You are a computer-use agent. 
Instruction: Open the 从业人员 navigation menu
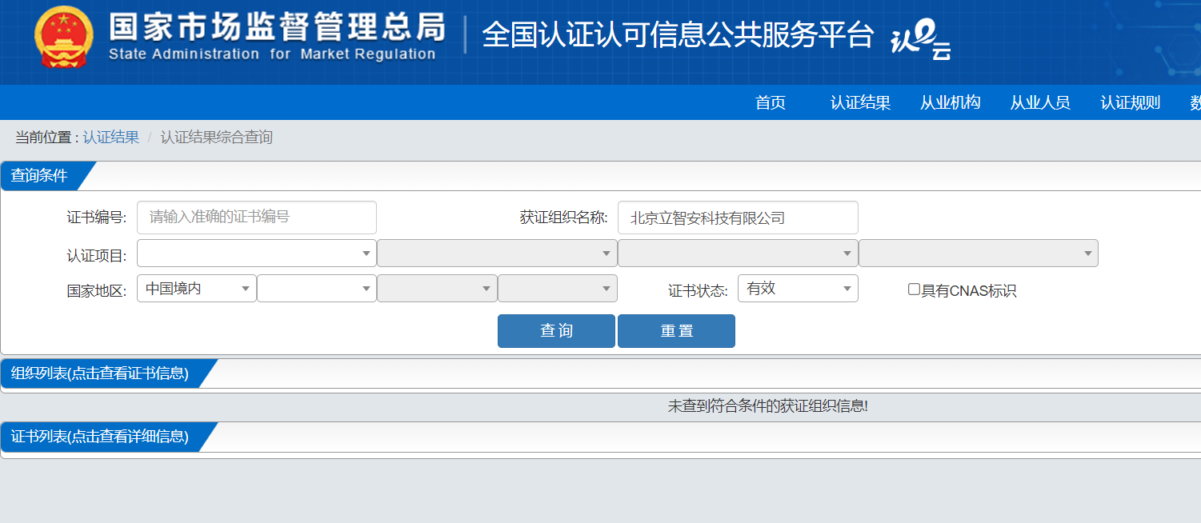tap(1040, 102)
